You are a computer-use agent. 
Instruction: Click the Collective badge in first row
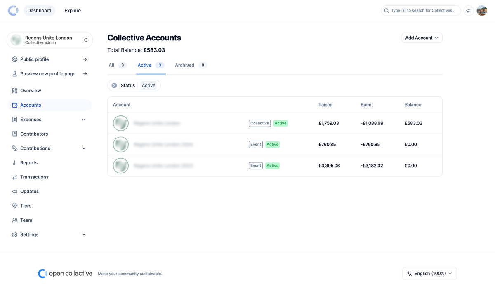point(260,123)
